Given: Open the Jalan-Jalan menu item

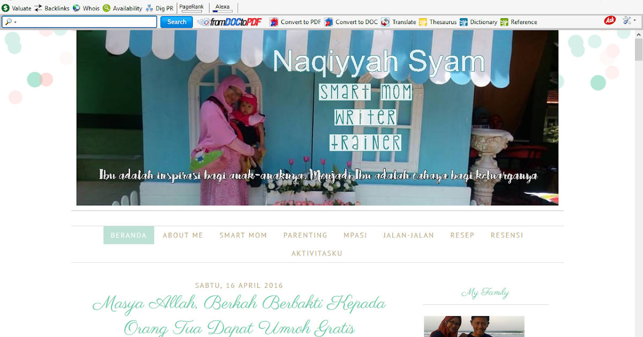Looking at the screenshot, I should tap(409, 235).
